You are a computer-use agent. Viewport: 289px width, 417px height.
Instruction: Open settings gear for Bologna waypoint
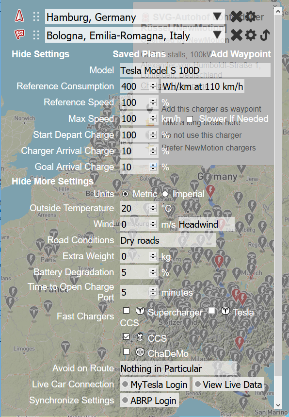(x=251, y=35)
